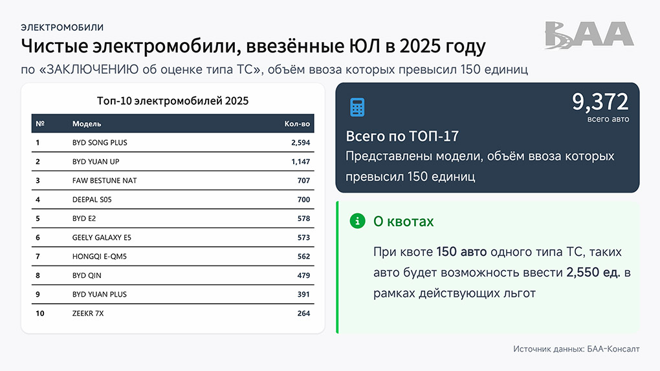The height and width of the screenshot is (371, 660).
Task: Click the 9,372 total cars figure
Action: tap(600, 102)
